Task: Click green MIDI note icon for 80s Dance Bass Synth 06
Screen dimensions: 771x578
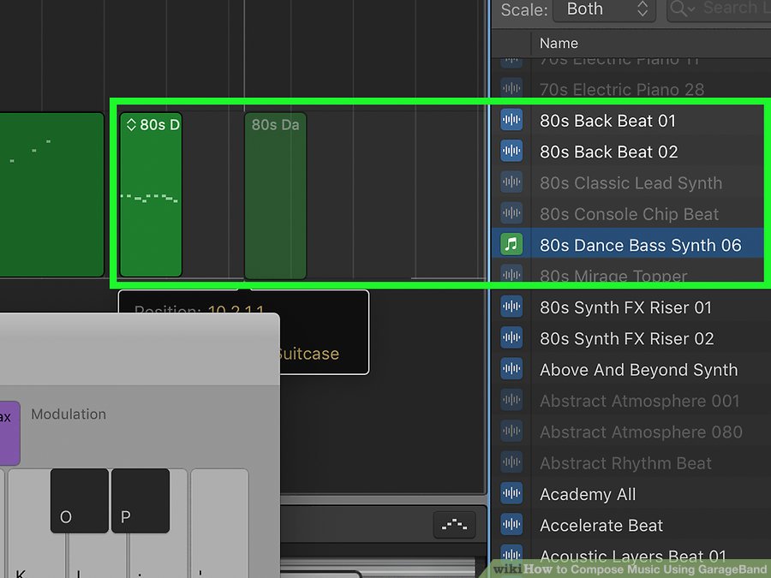Action: (x=511, y=244)
